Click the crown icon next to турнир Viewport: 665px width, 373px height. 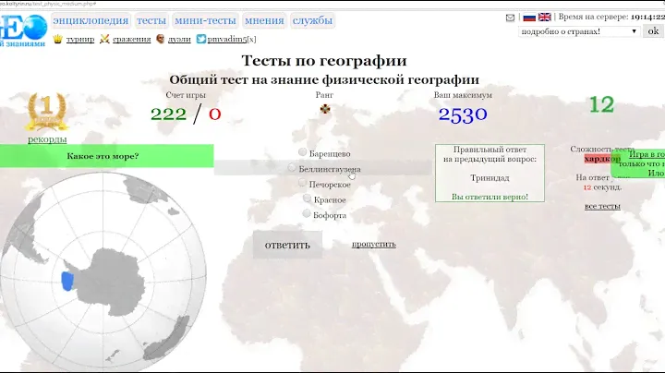pos(57,39)
